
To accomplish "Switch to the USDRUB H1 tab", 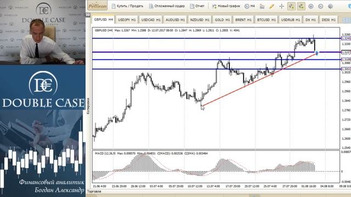I will tap(291, 20).
